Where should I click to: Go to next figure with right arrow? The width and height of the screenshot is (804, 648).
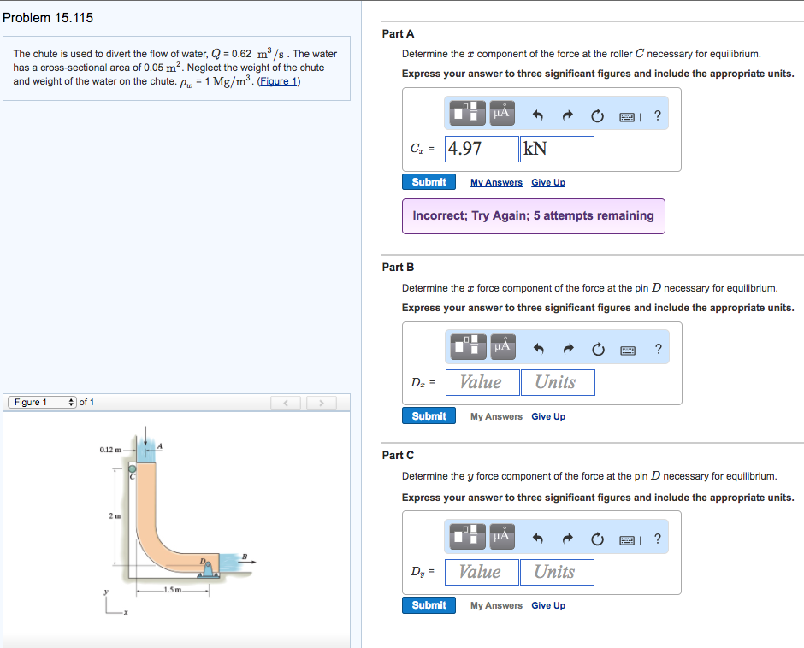321,402
